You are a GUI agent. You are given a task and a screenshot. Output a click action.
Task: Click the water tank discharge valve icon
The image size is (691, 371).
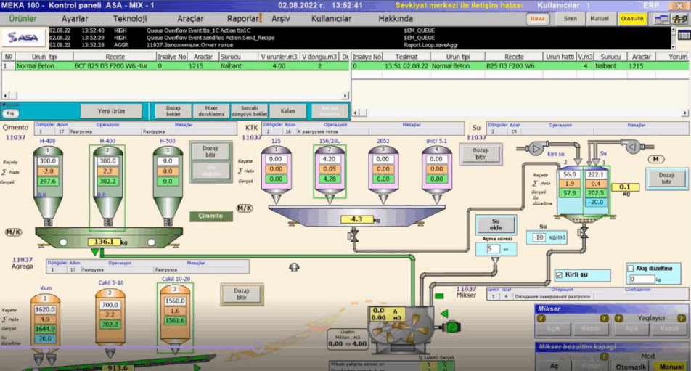(x=584, y=234)
